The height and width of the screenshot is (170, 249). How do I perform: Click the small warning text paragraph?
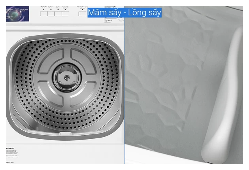(12, 152)
